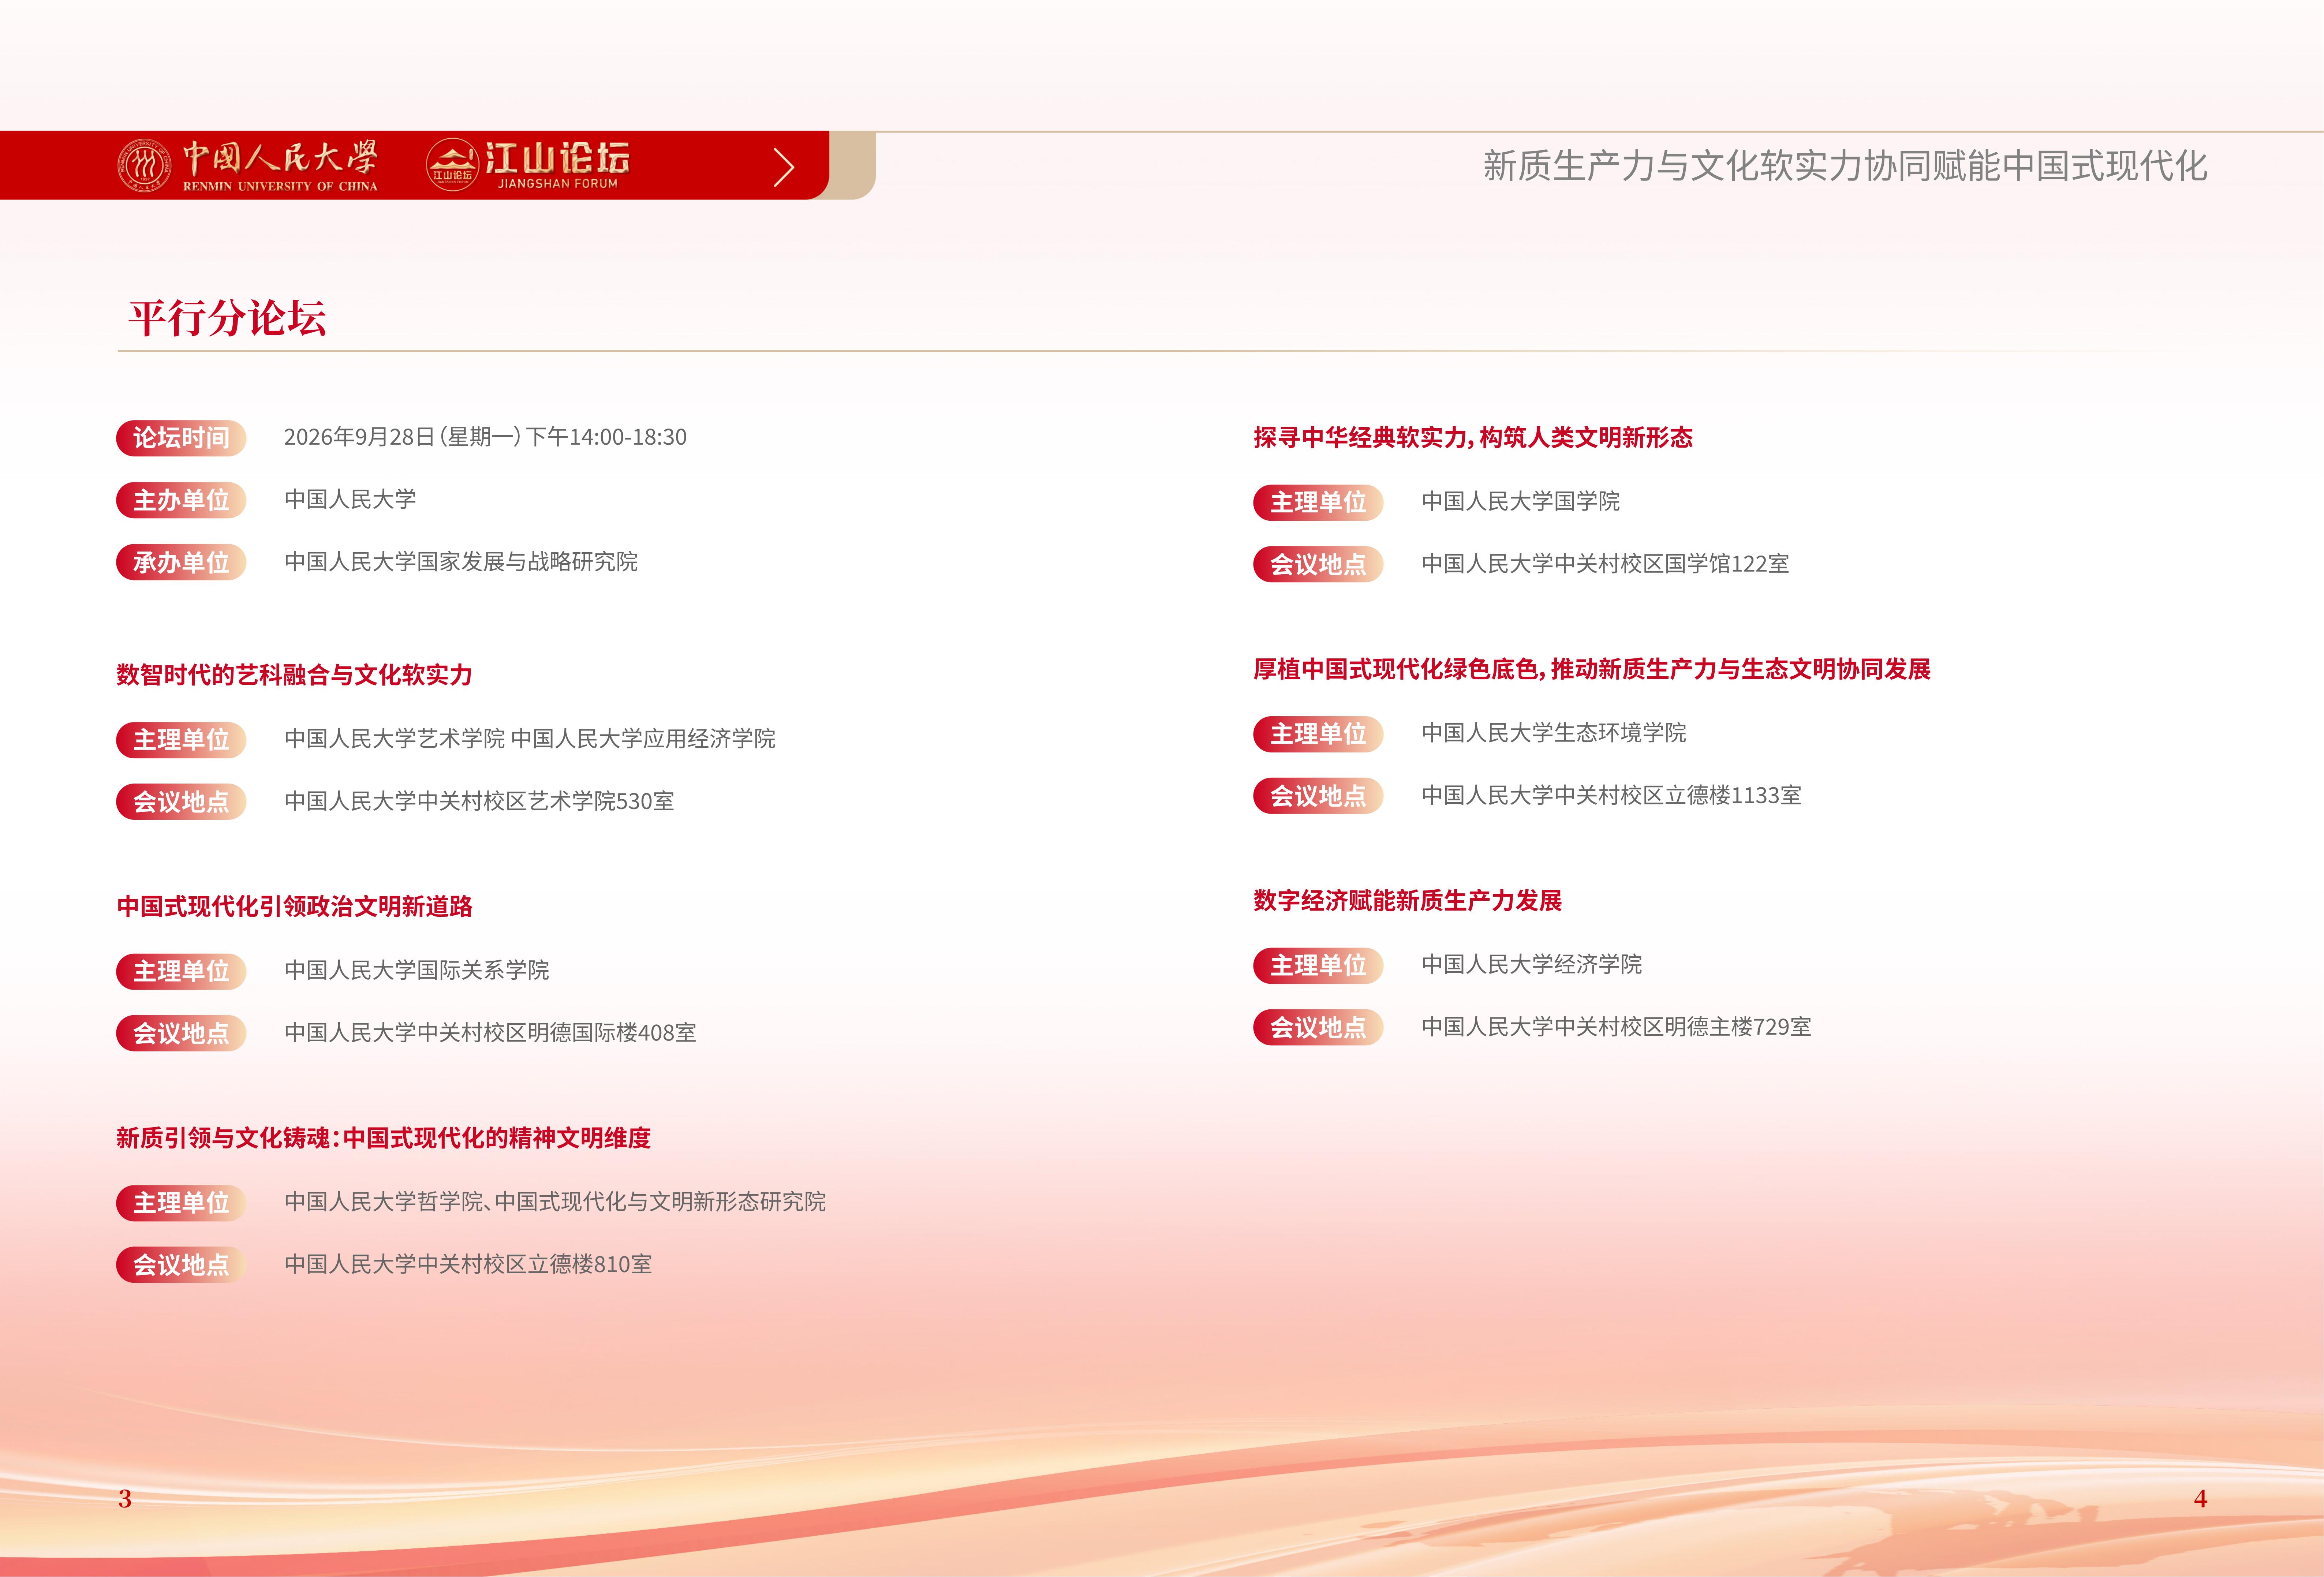Click heading 探寻中华经典软实力
2324x1577 pixels.
pos(1473,437)
